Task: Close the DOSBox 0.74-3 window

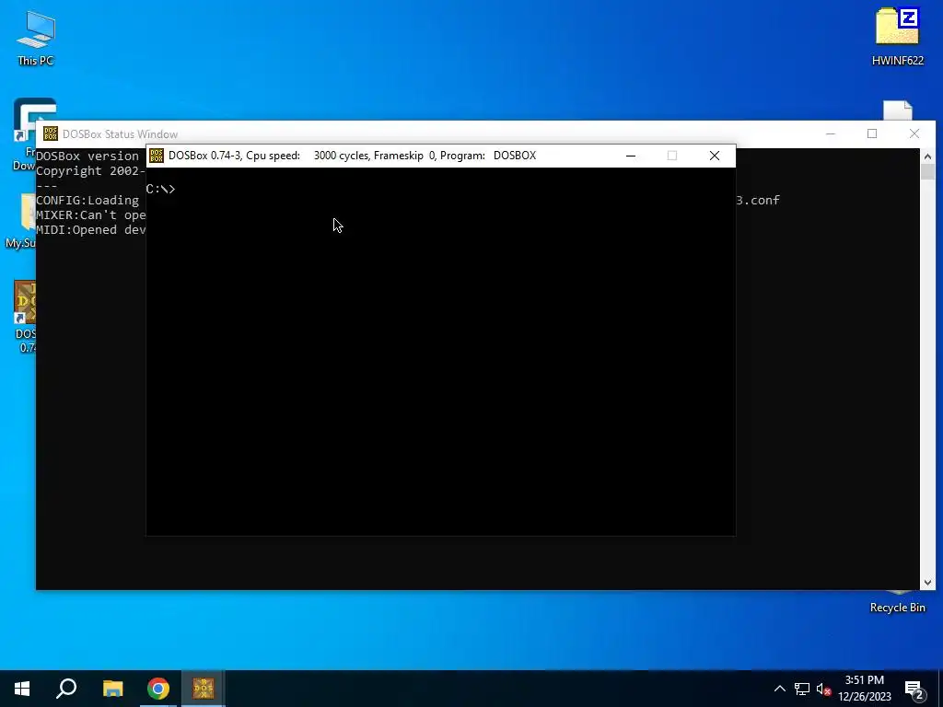Action: point(715,156)
